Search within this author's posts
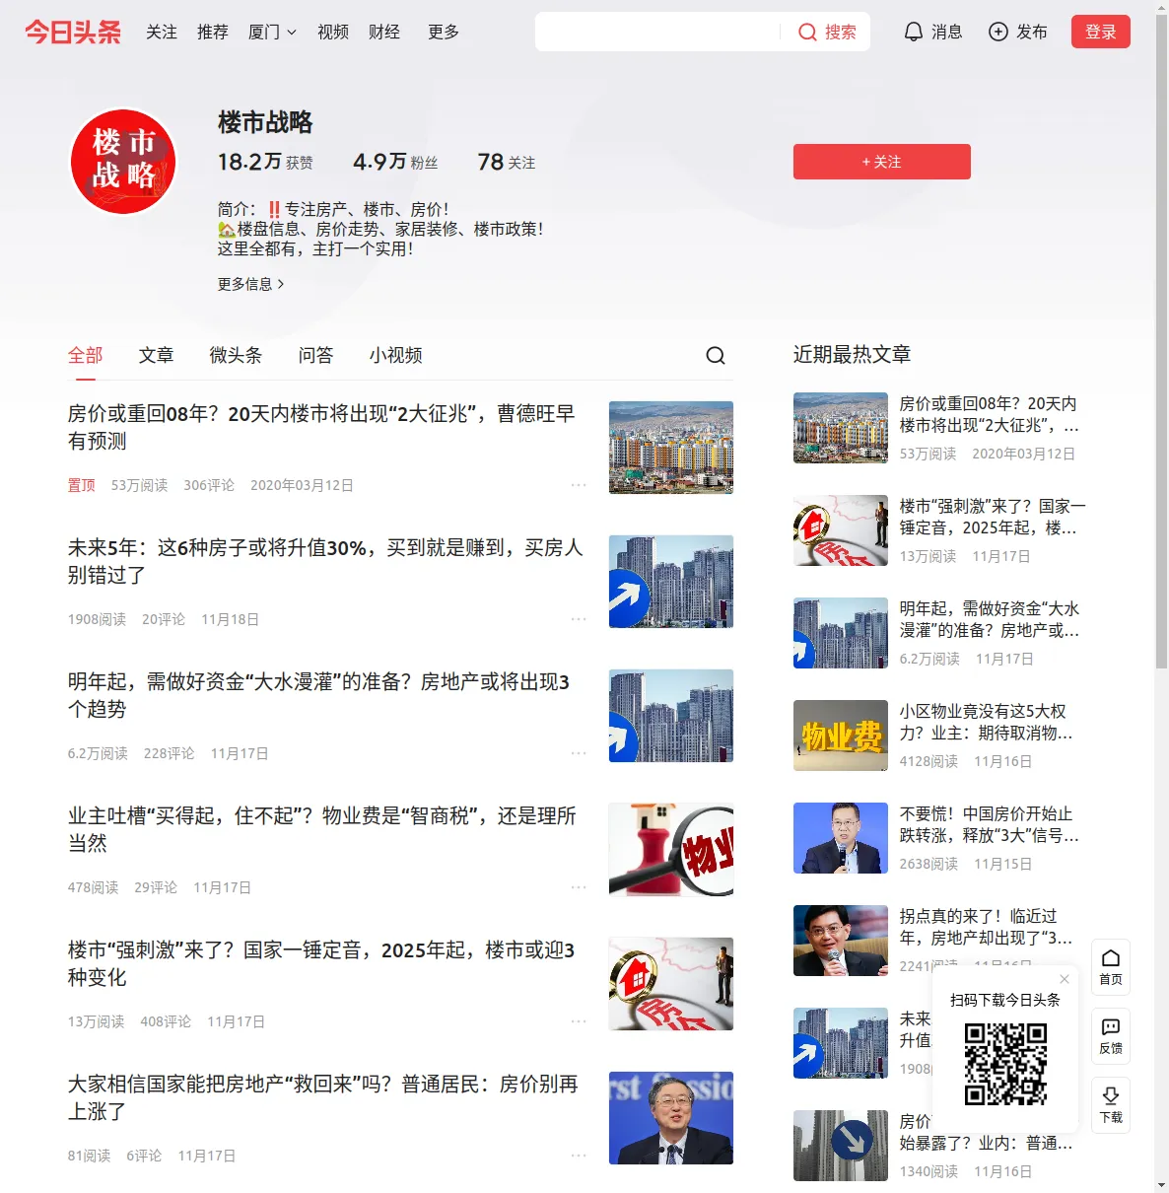Screen dimensions: 1169x1193 click(716, 355)
